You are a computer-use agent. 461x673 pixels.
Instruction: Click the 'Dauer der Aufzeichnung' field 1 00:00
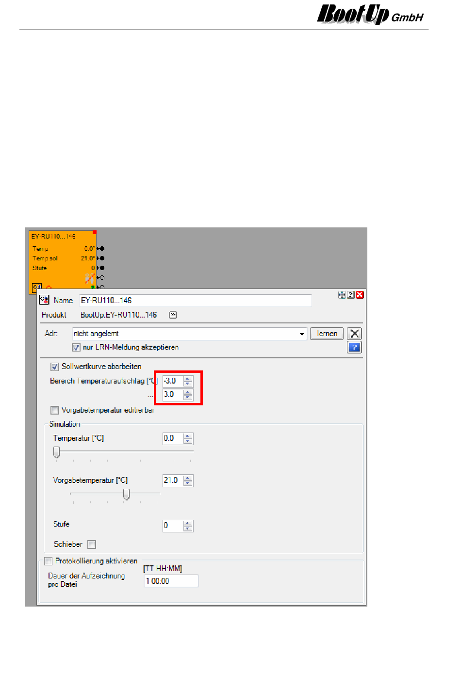tap(171, 581)
